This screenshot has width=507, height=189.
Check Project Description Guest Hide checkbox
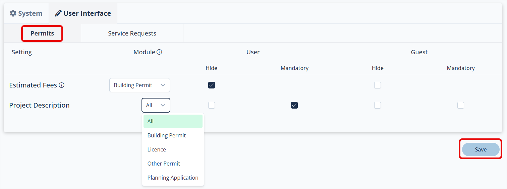click(x=378, y=105)
